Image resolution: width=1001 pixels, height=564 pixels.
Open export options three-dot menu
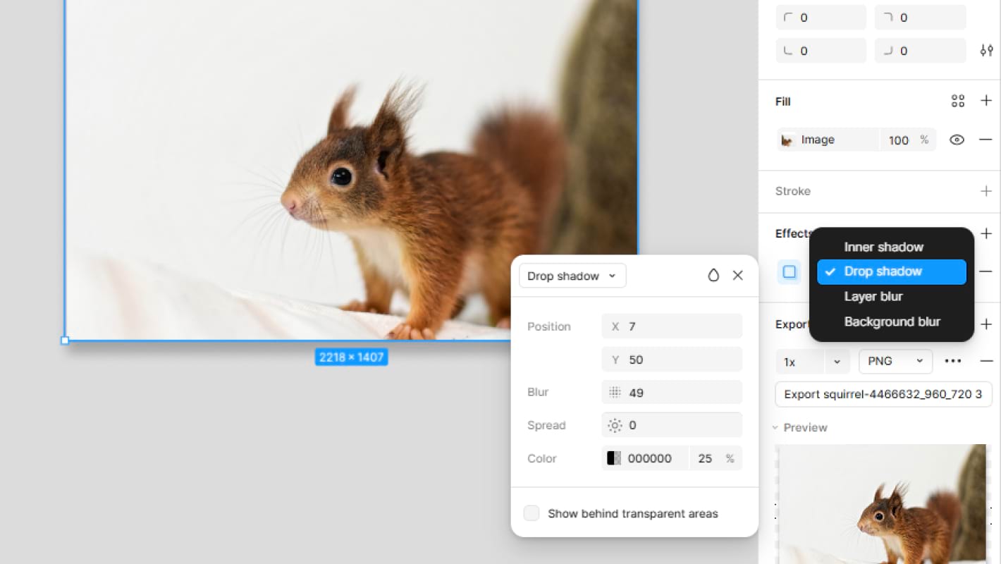click(953, 361)
